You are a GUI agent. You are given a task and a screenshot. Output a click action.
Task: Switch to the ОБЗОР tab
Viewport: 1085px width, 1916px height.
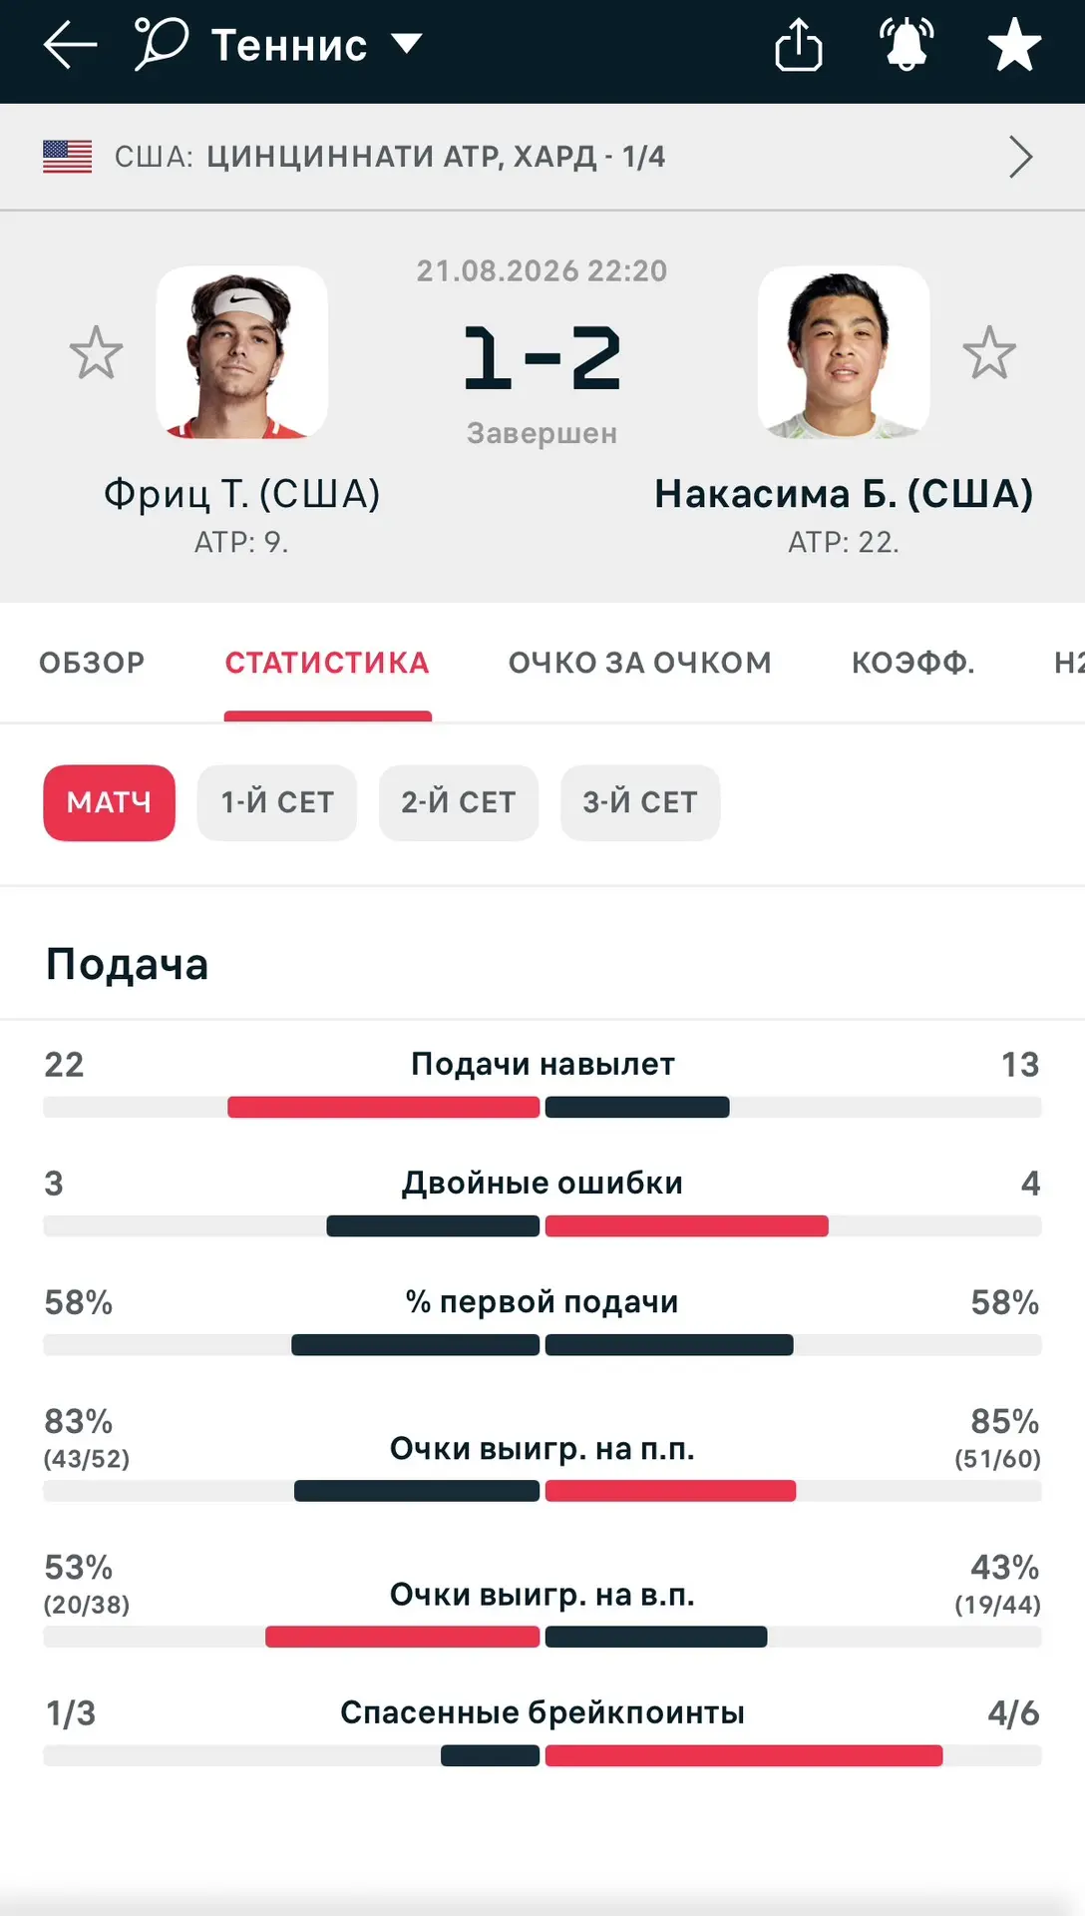pyautogui.click(x=92, y=663)
